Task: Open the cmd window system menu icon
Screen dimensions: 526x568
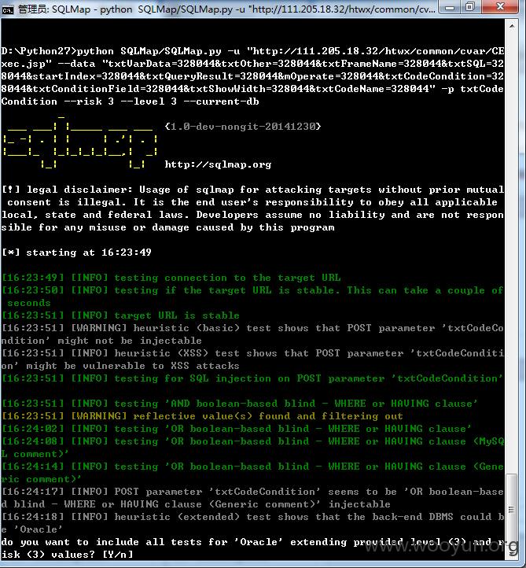Action: point(7,9)
